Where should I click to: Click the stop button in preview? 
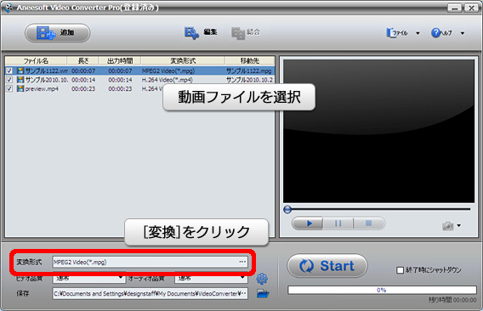tap(369, 223)
